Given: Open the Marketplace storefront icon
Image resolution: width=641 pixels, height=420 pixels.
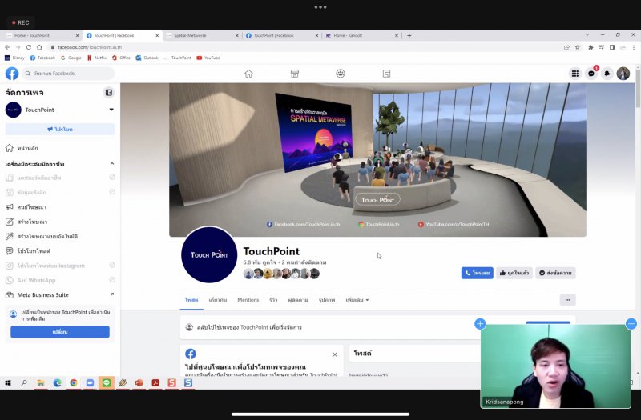Looking at the screenshot, I should [x=295, y=74].
